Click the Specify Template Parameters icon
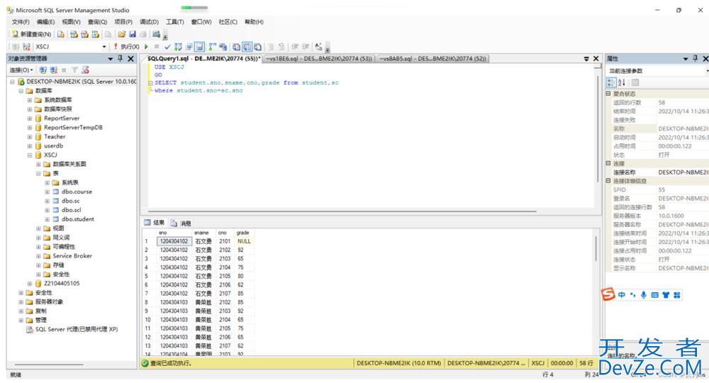This screenshot has width=709, height=383. (318, 47)
